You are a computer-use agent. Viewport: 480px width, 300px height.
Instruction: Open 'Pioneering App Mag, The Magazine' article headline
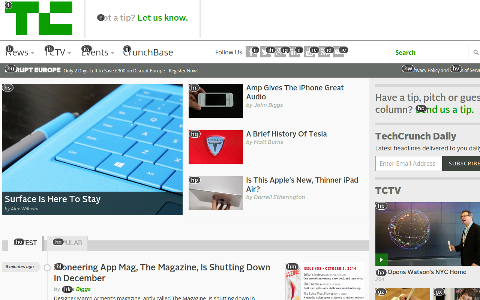pos(162,273)
